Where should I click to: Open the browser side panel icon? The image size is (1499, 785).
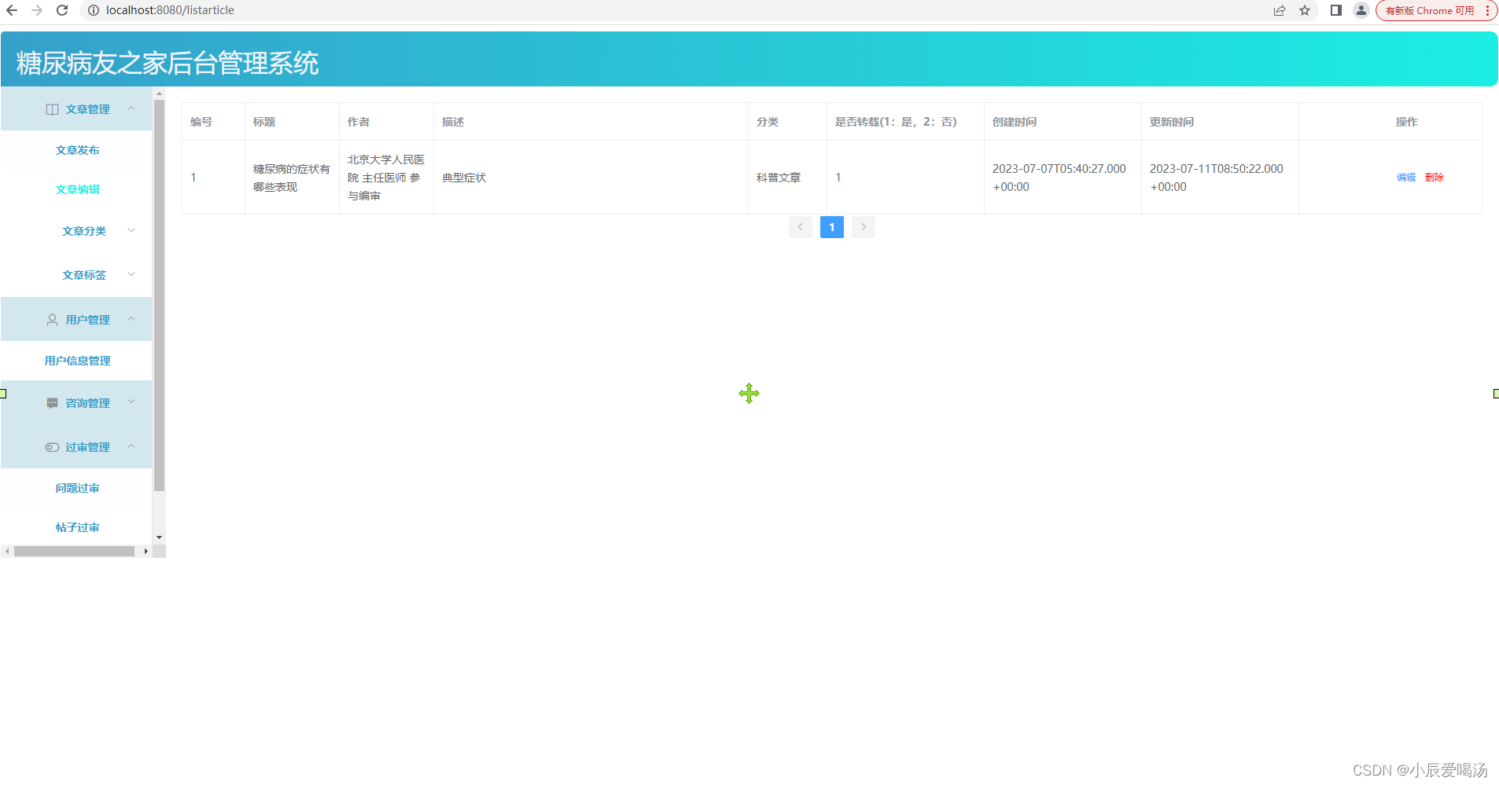click(1335, 10)
